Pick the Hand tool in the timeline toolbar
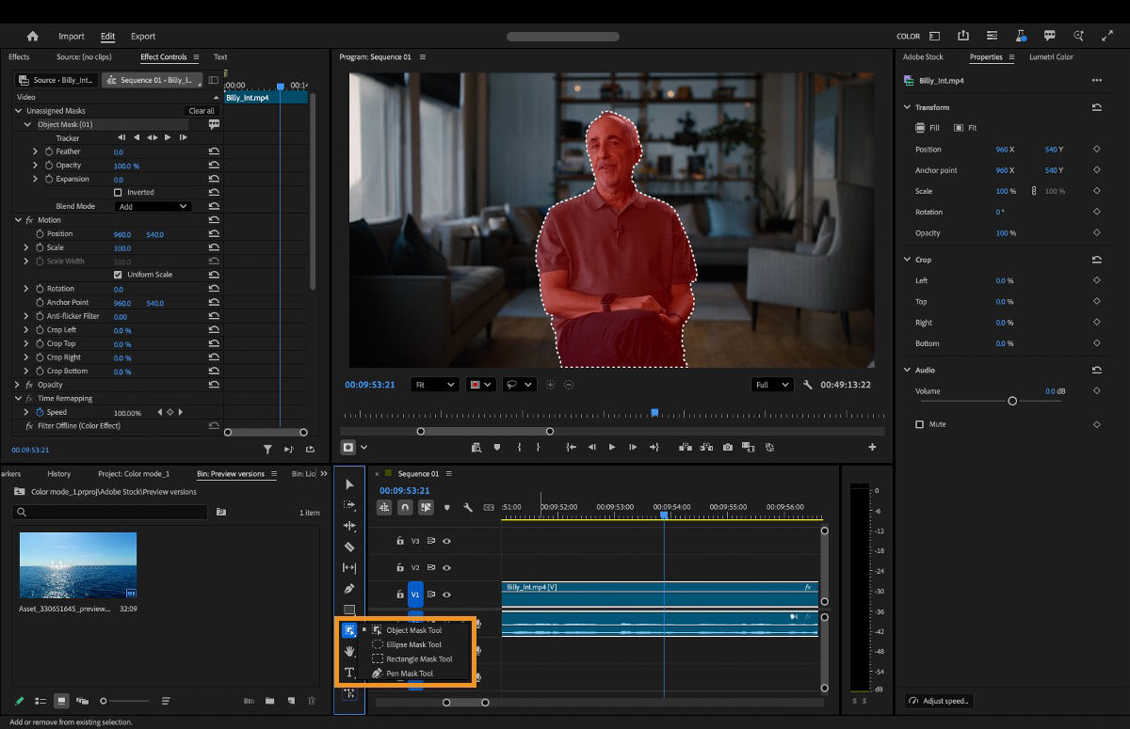 tap(348, 650)
